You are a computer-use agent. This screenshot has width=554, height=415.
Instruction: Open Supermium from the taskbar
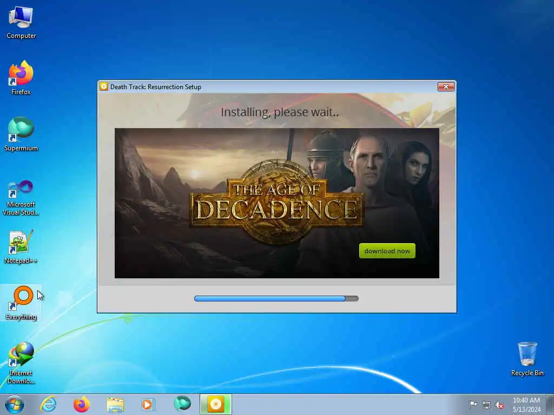(x=182, y=404)
